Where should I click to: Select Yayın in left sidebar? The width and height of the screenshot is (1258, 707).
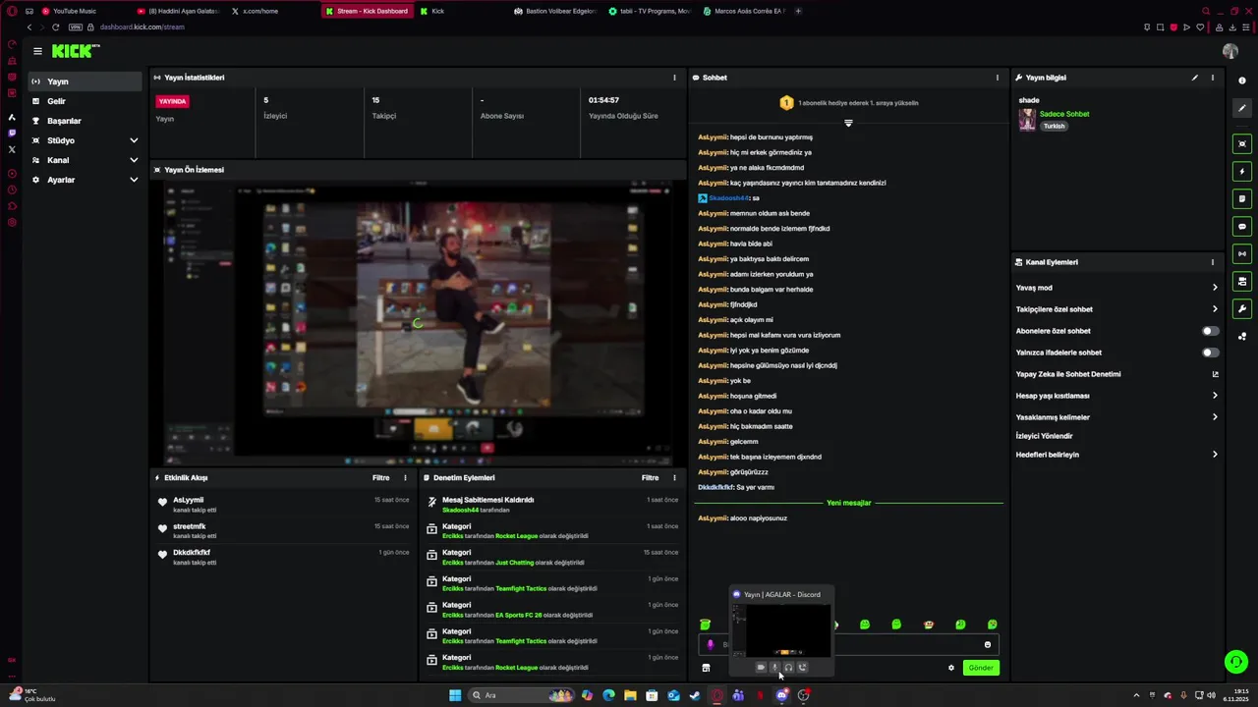tap(86, 82)
